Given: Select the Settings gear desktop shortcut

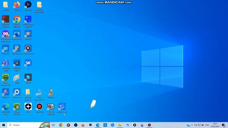Looking at the screenshot, I should click(17, 93).
